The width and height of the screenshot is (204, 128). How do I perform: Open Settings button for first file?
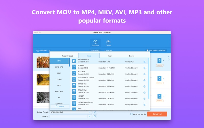point(160,65)
